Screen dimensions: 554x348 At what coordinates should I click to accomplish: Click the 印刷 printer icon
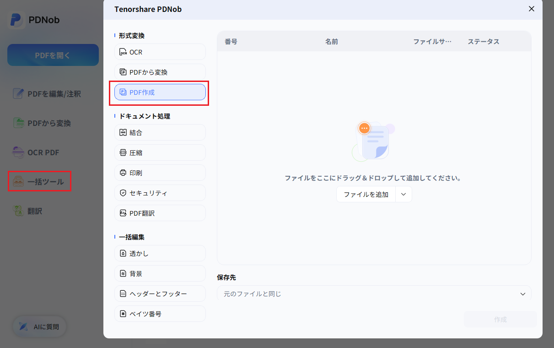point(123,173)
